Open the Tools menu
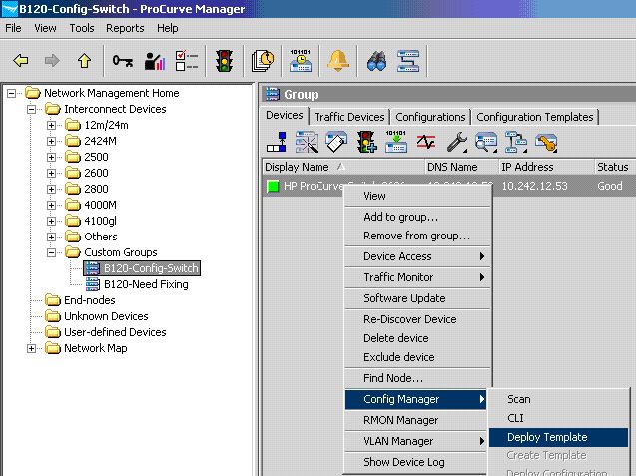Viewport: 636px width, 476px height. (x=82, y=28)
